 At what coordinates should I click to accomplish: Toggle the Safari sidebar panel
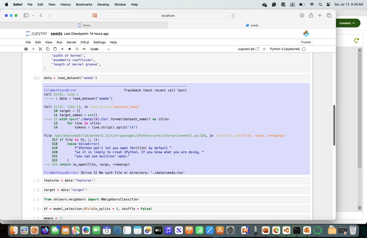coord(26,15)
